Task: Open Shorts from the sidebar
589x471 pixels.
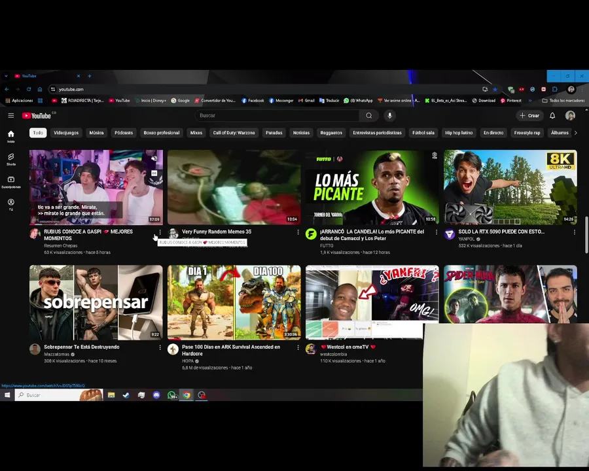Action: click(x=11, y=159)
